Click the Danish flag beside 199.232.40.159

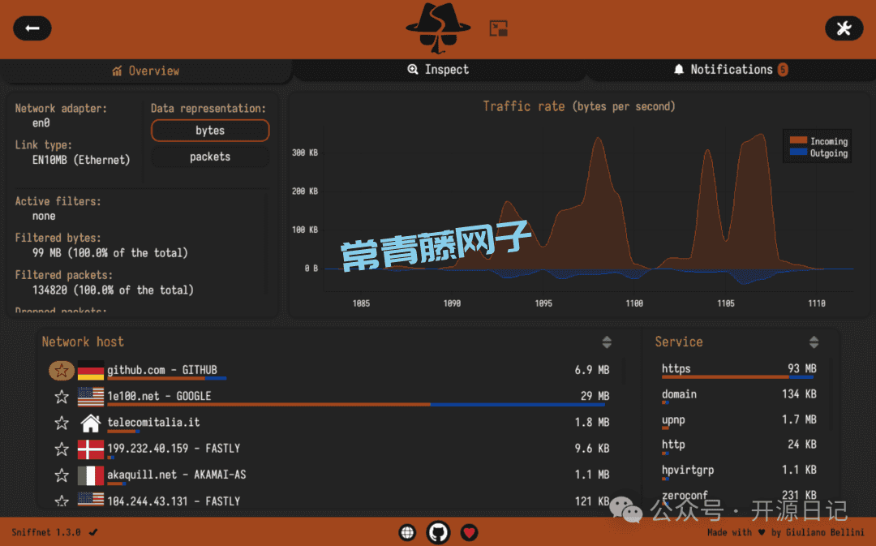click(91, 449)
